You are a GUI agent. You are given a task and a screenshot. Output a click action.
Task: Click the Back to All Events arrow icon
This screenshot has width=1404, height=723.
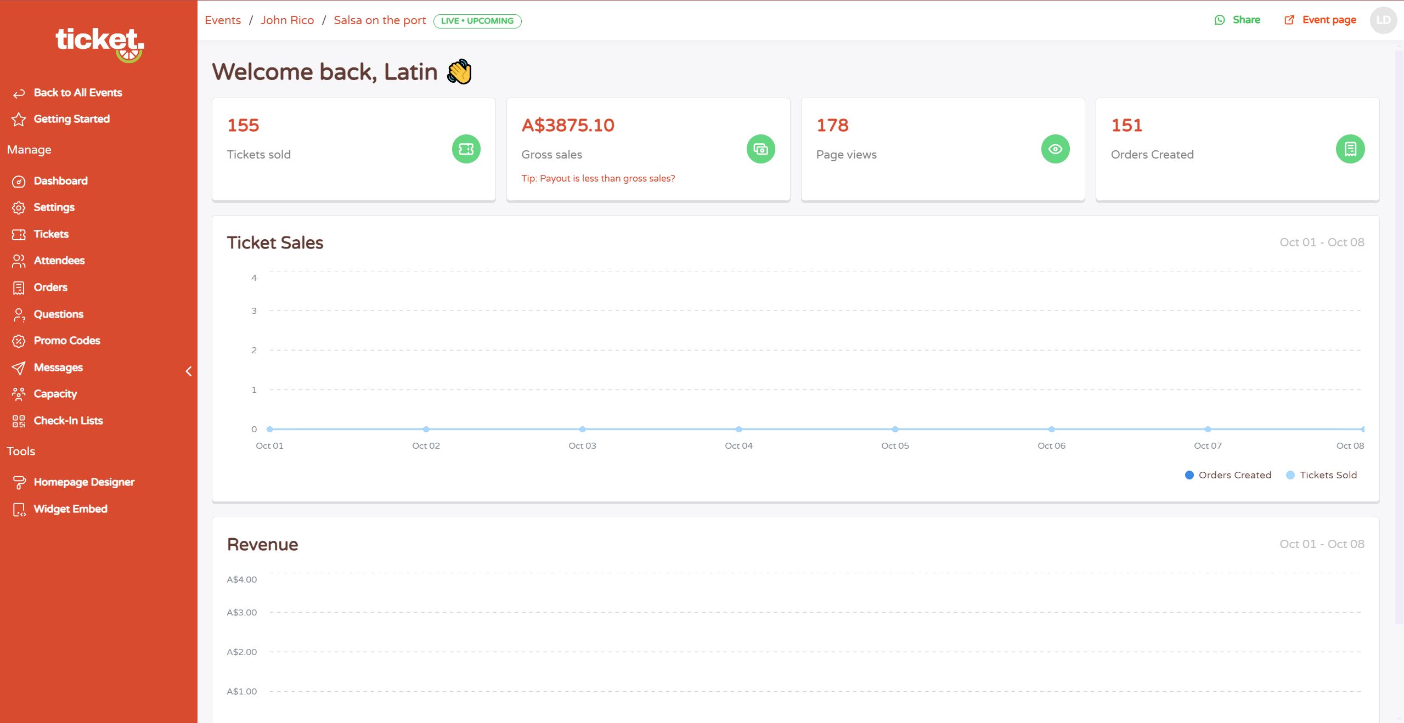[19, 93]
